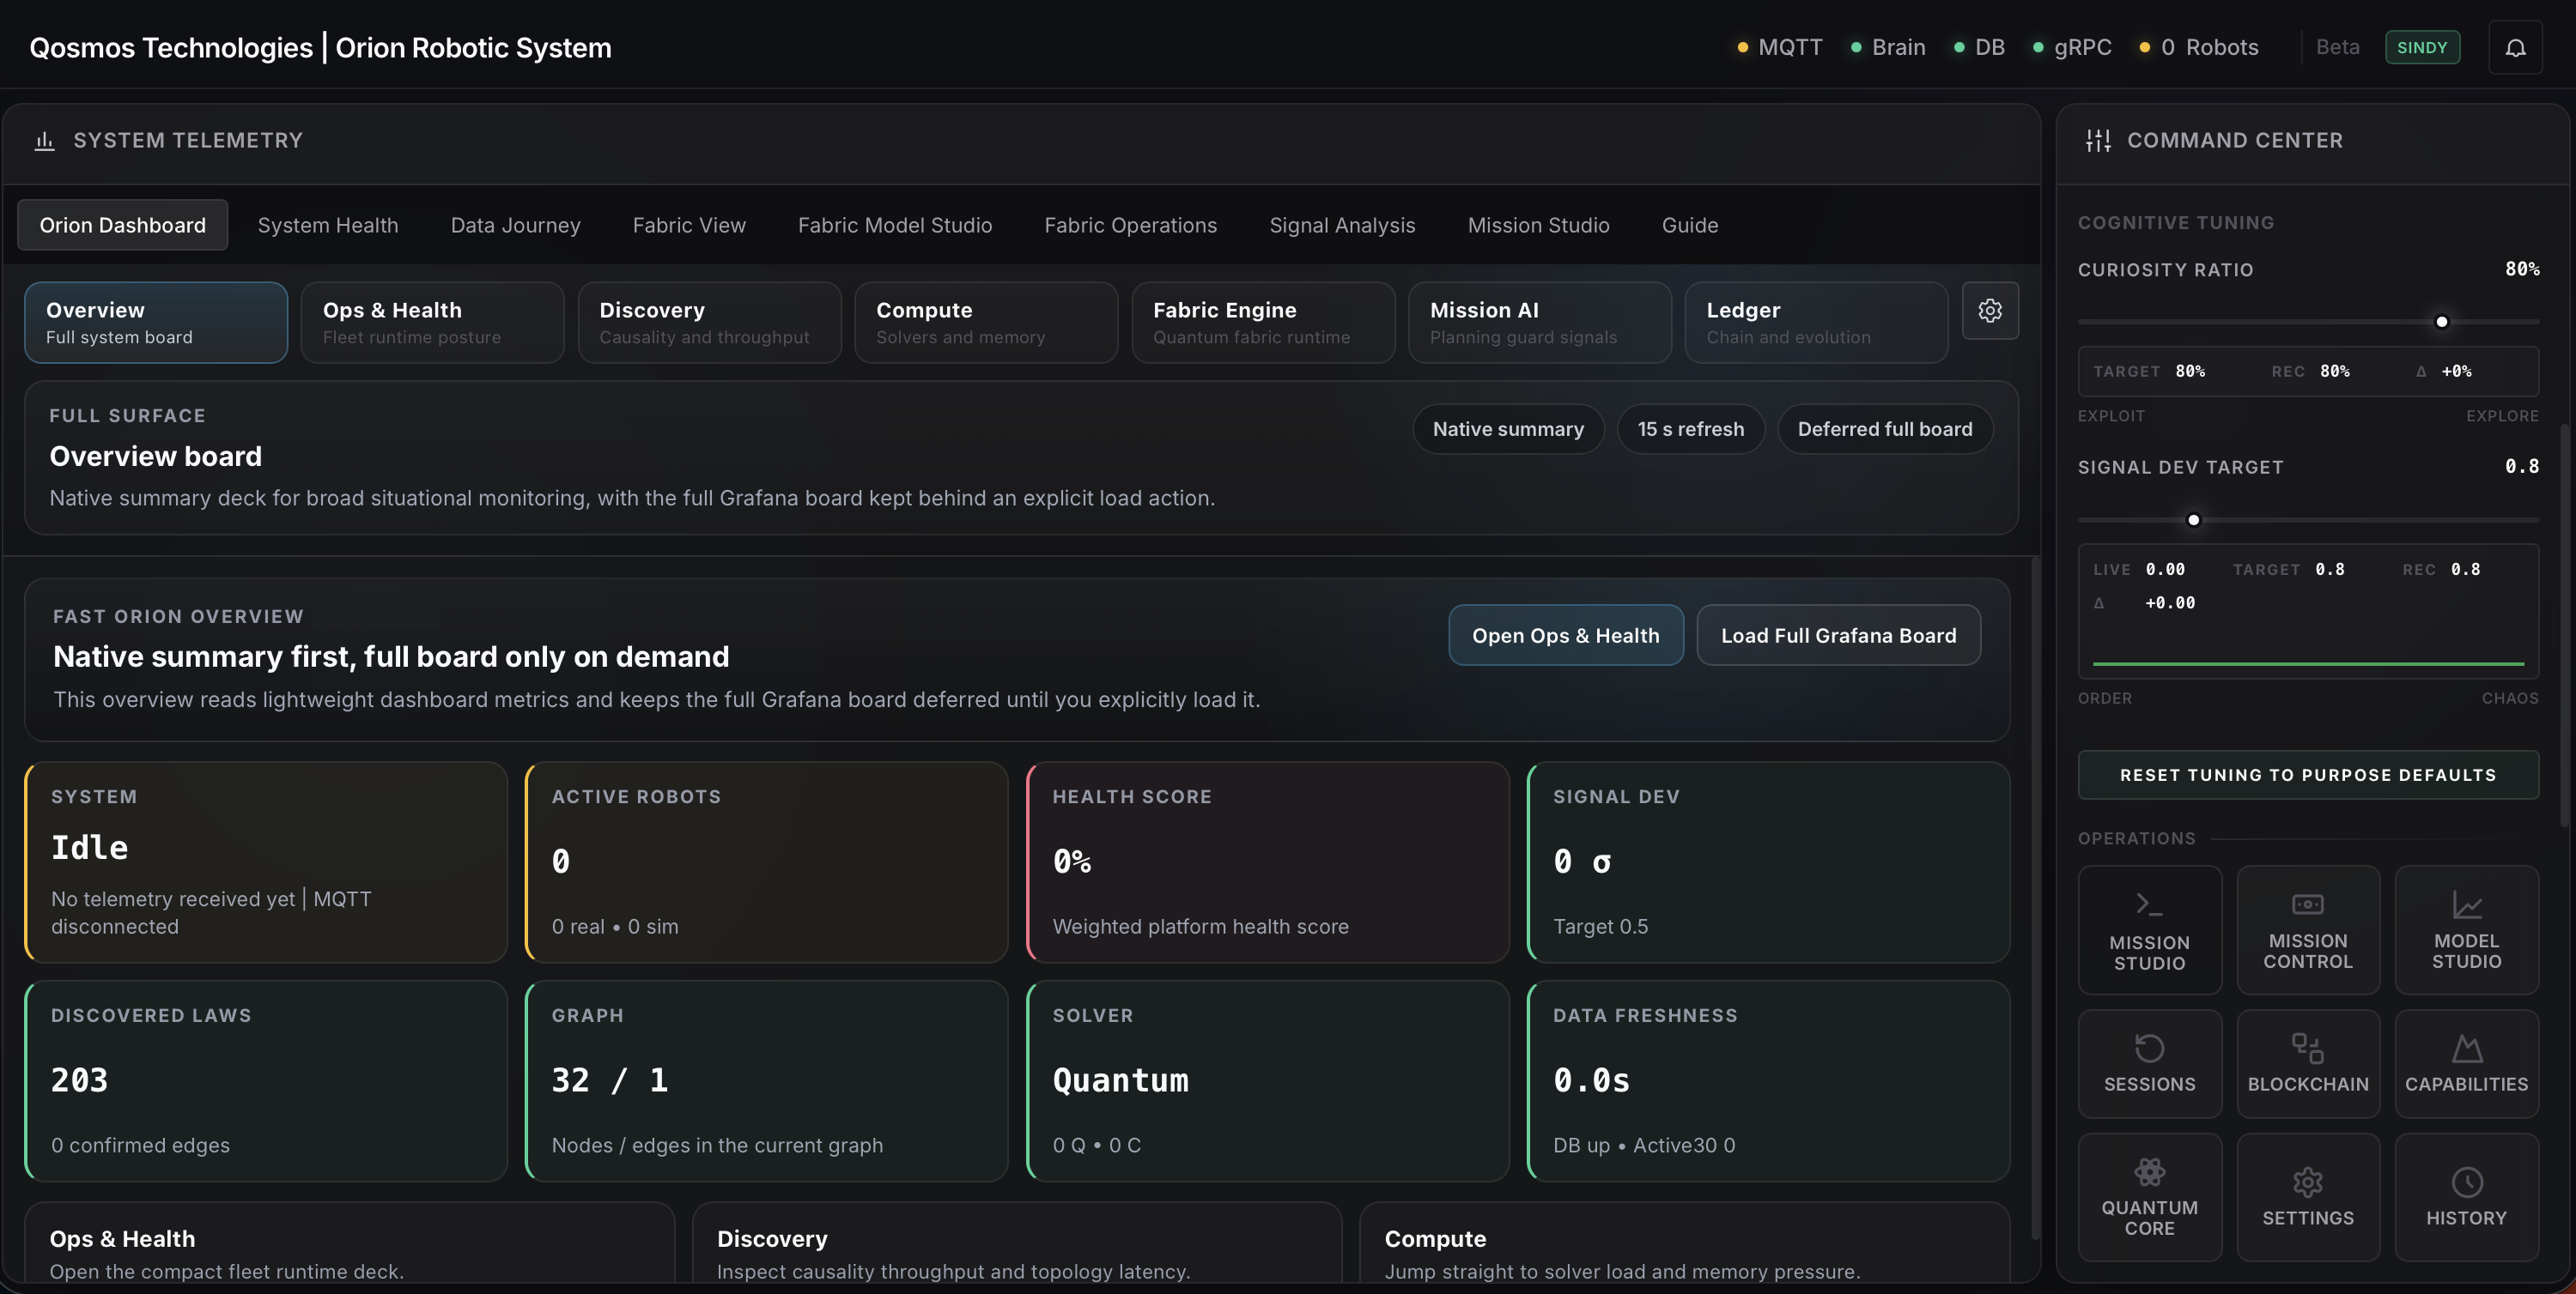Toggle the 15 s refresh option

point(1690,427)
